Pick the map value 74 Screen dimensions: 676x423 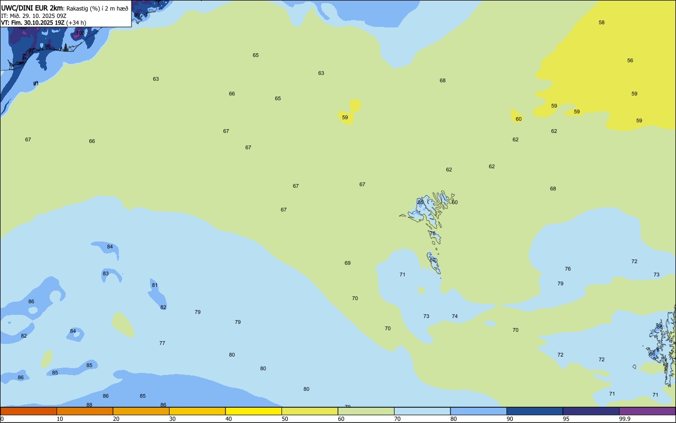[455, 316]
